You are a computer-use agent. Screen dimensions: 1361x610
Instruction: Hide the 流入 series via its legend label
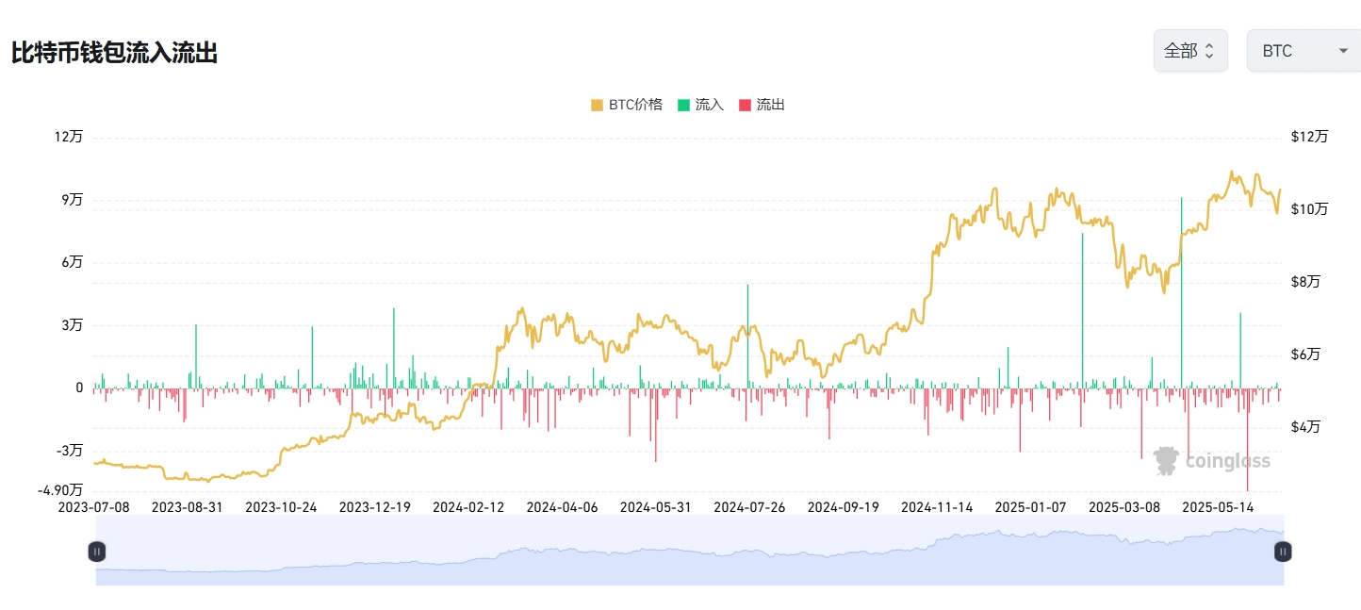(709, 105)
